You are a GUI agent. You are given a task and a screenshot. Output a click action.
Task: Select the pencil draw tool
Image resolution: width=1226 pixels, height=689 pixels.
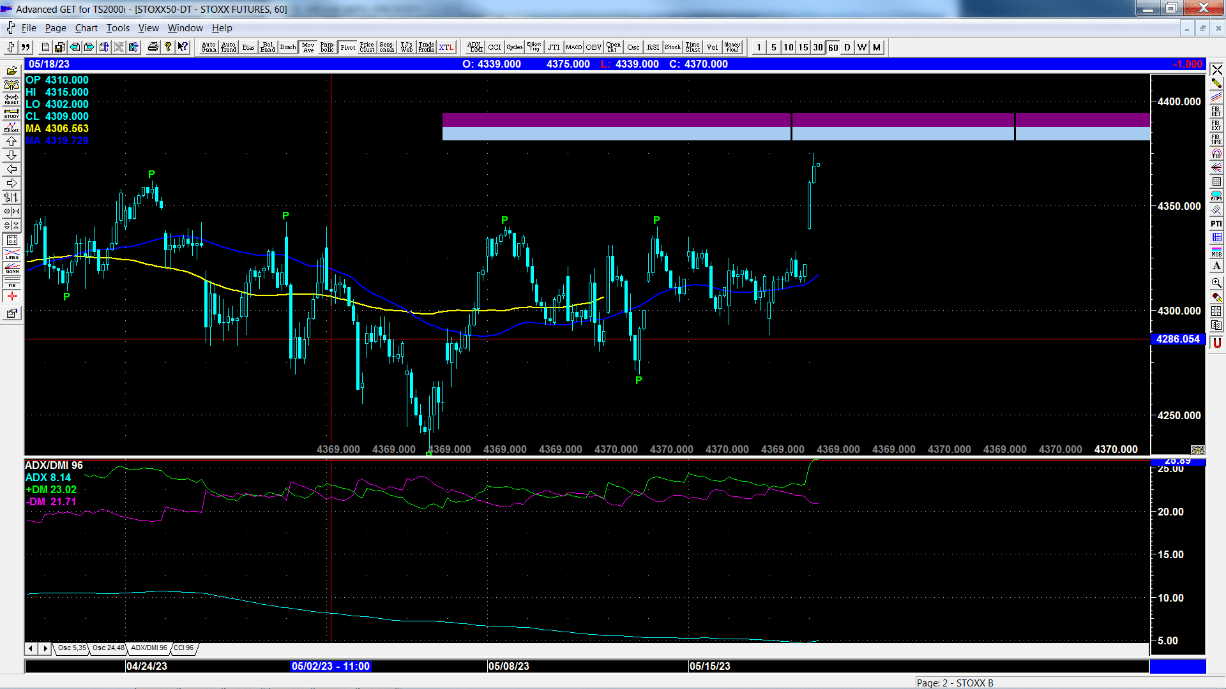(x=1216, y=83)
